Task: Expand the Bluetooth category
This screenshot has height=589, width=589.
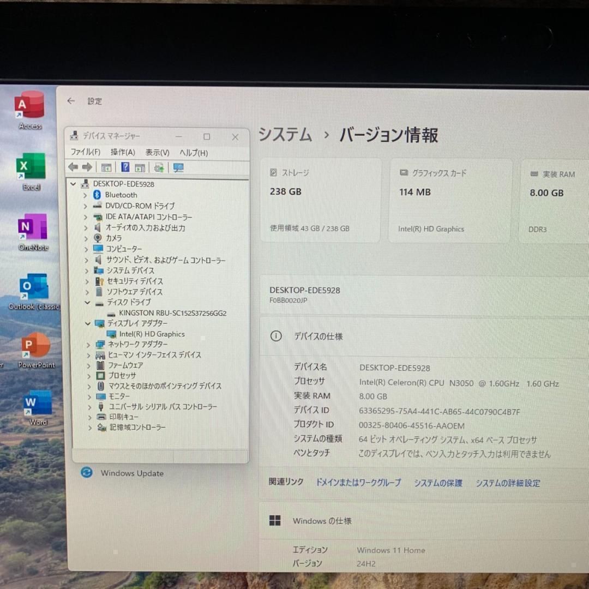Action: [x=85, y=195]
